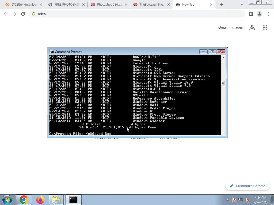Open the Chrome profile avatar menu
Viewport: 274px width, 205px height.
pos(260,14)
